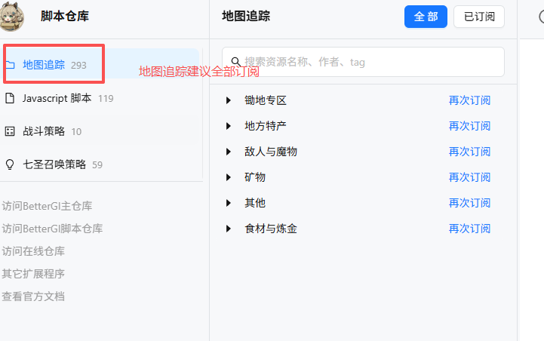Open the 查看官方文档 link

point(33,296)
